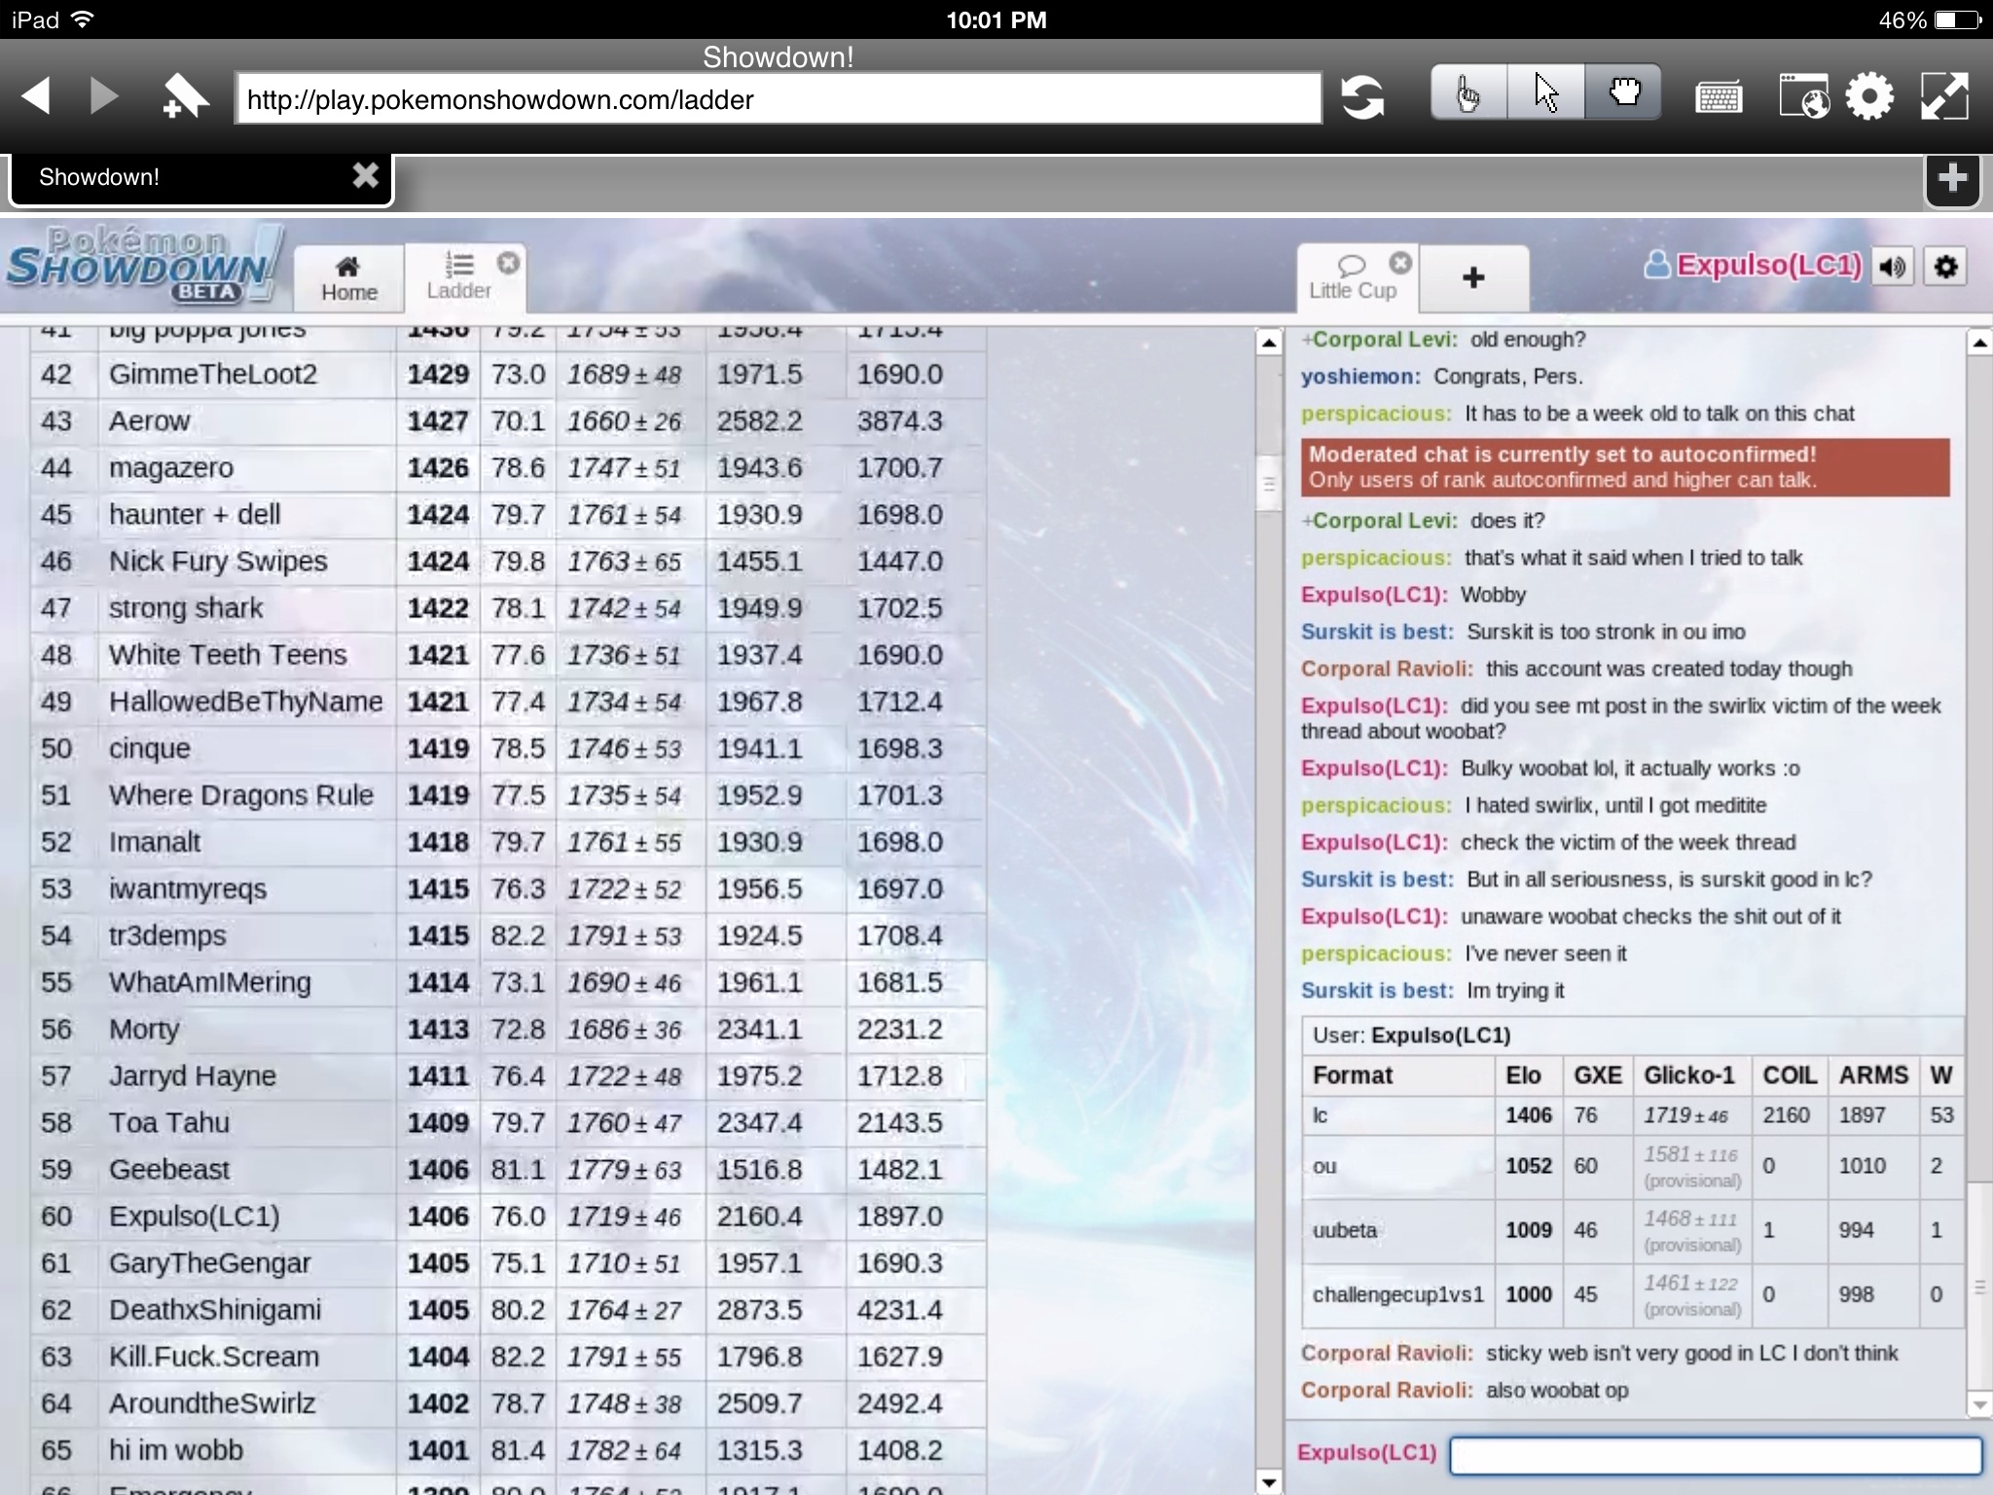Open the on-screen keyboard icon

(x=1719, y=98)
